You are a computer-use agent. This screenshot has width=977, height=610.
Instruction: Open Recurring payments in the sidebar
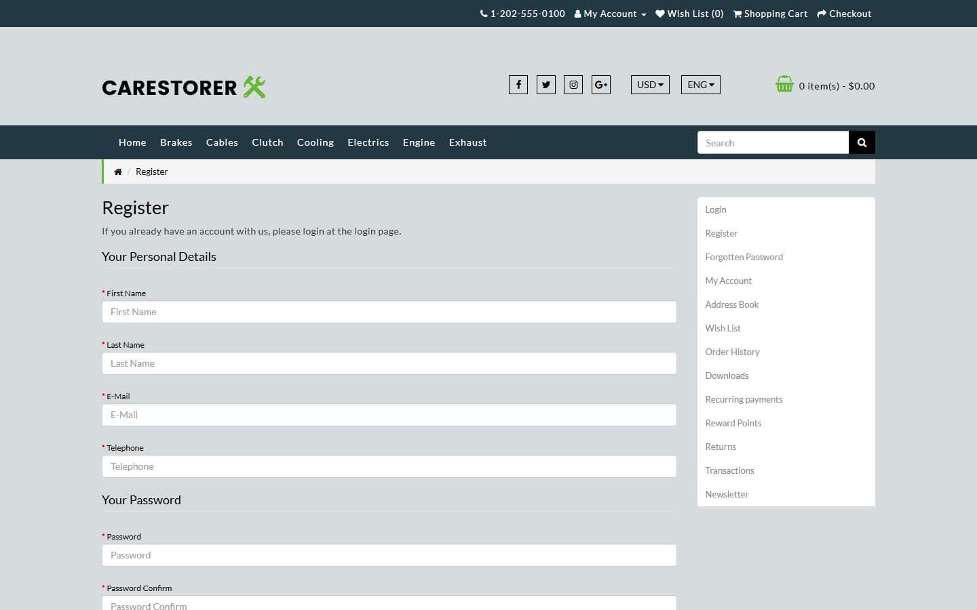pyautogui.click(x=744, y=399)
